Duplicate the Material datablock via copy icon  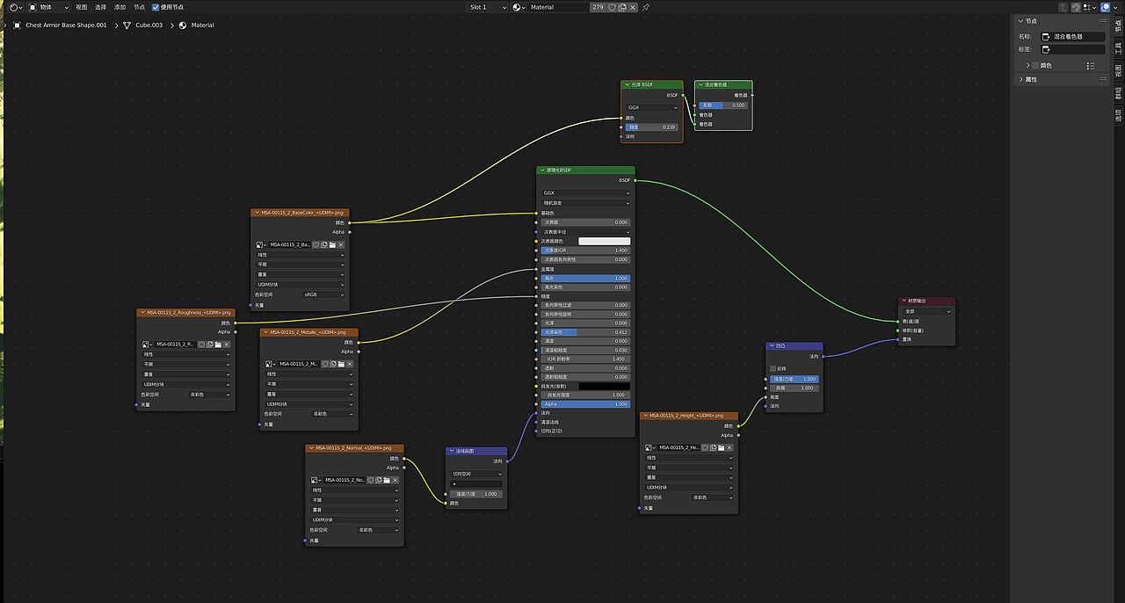623,7
